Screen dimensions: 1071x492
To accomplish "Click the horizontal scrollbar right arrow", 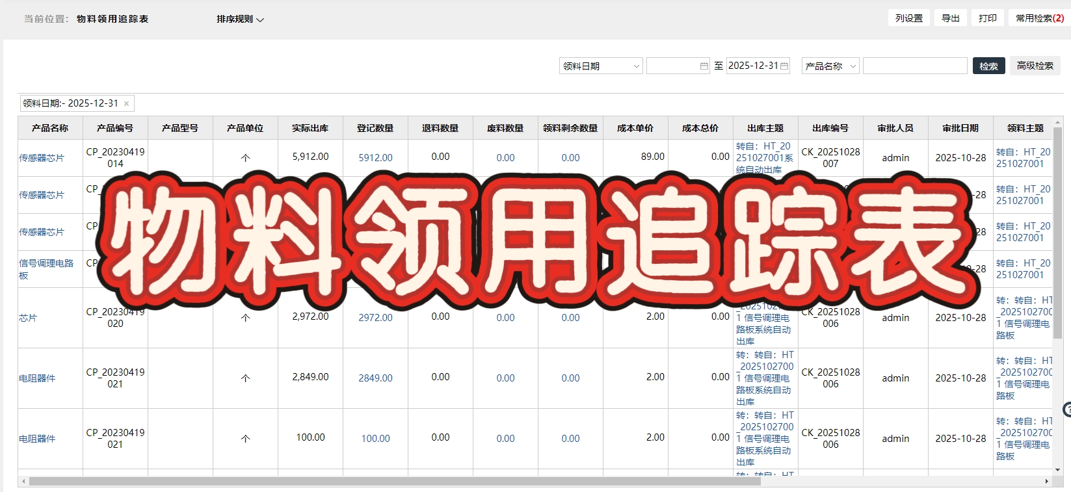I will [1047, 482].
